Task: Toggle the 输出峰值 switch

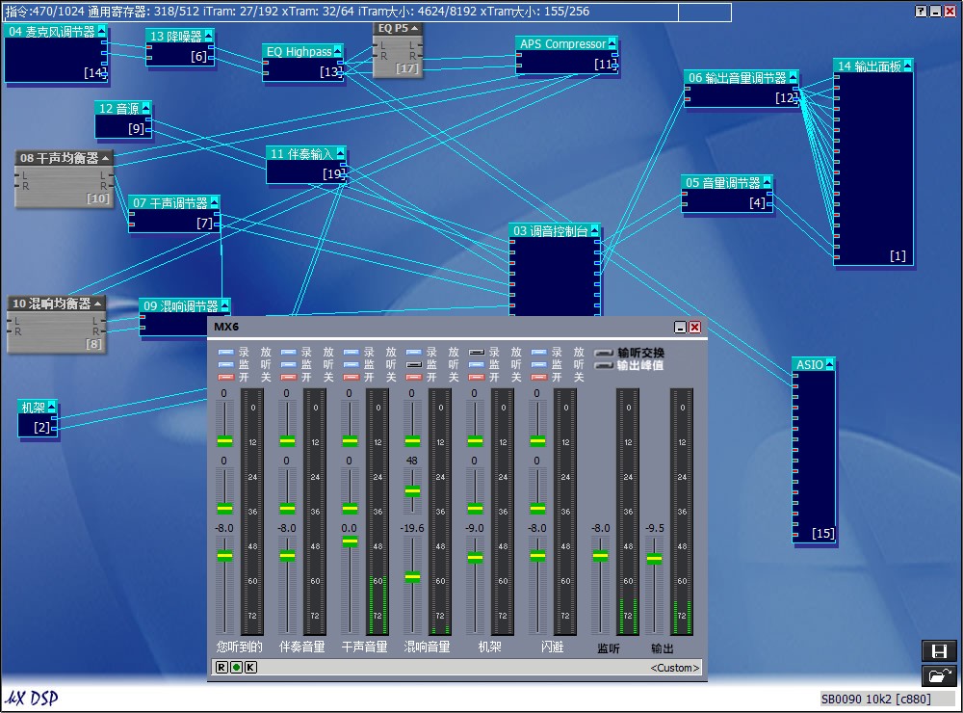Action: click(604, 365)
